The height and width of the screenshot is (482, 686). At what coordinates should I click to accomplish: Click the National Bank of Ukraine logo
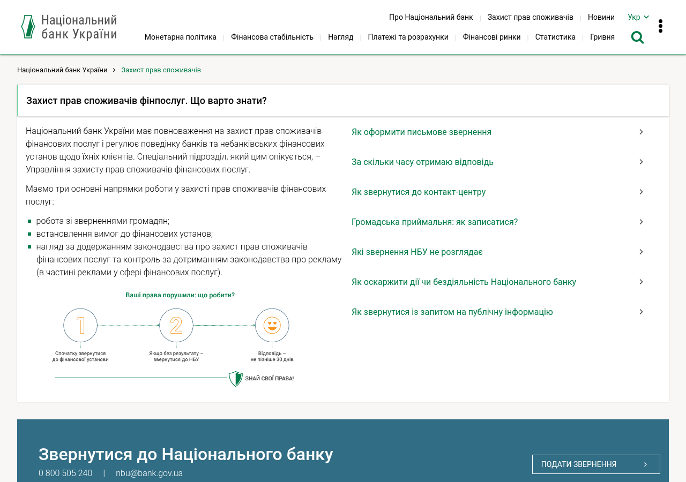pos(69,27)
